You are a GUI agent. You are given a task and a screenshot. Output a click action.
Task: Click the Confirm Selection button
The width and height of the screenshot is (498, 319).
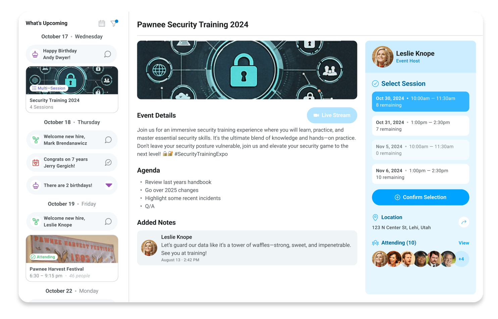click(420, 197)
